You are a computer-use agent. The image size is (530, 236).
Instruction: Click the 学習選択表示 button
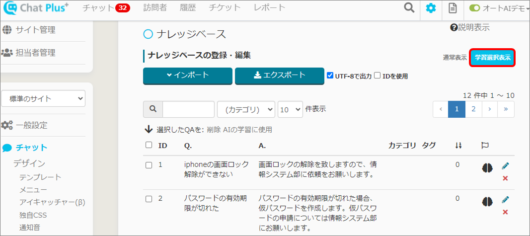pos(492,58)
